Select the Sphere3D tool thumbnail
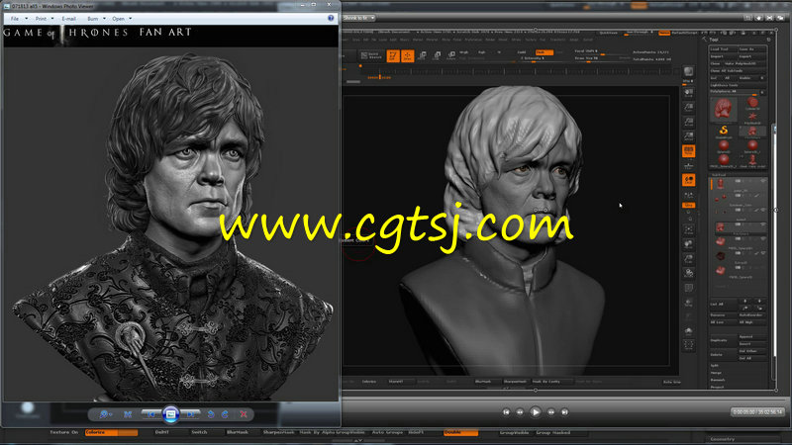This screenshot has width=792, height=445. click(x=724, y=145)
